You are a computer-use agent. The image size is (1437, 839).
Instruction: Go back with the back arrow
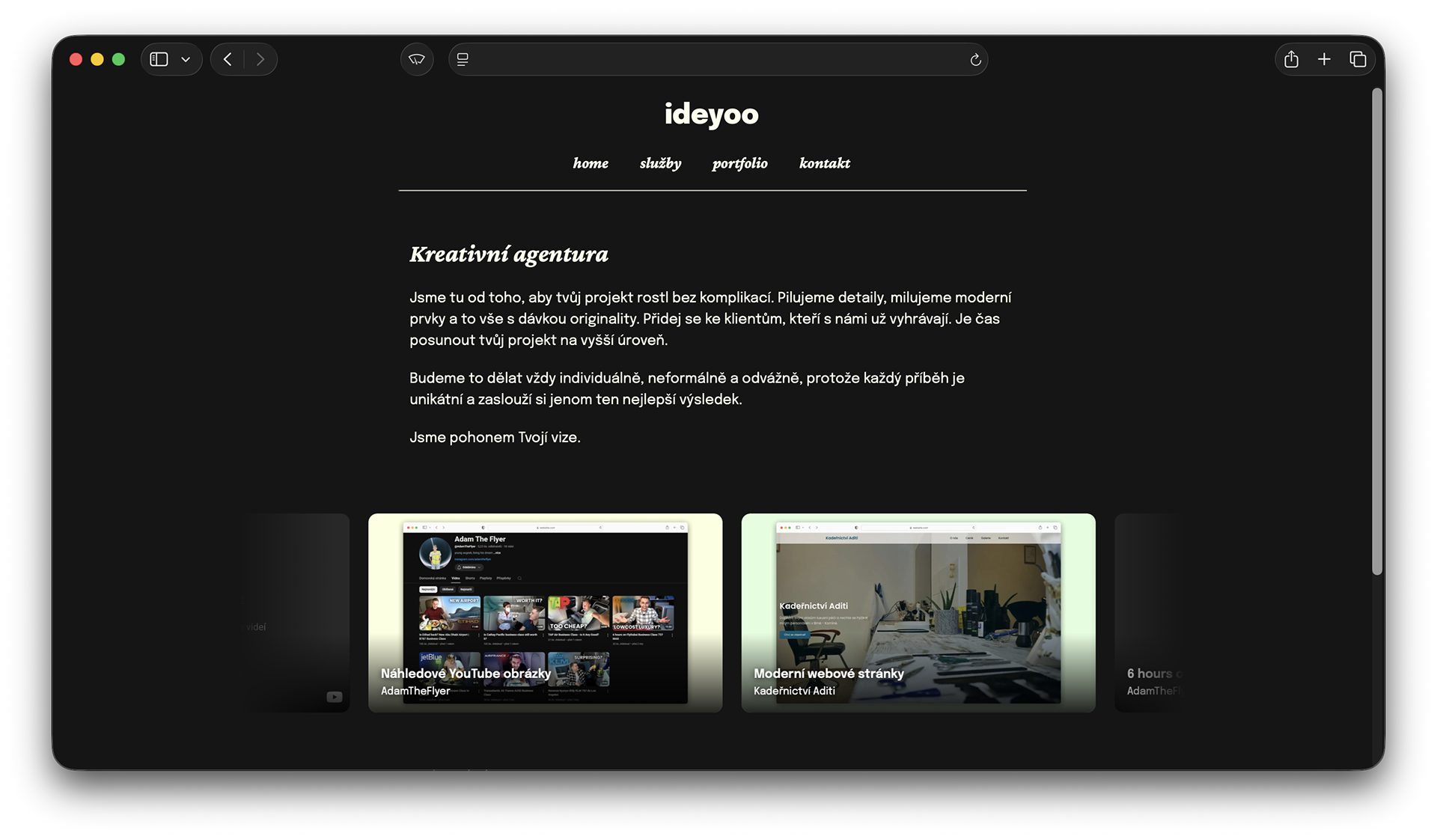tap(228, 59)
